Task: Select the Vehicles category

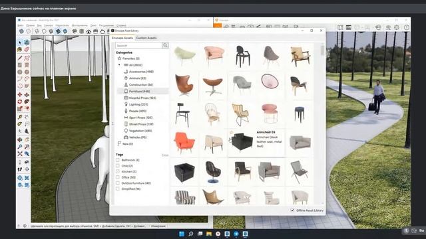Action: (x=135, y=137)
